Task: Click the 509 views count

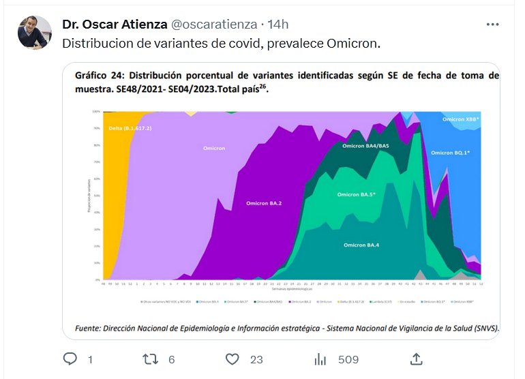Action: click(x=348, y=359)
